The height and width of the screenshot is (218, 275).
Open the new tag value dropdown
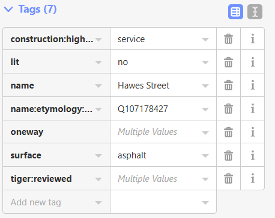pyautogui.click(x=205, y=203)
